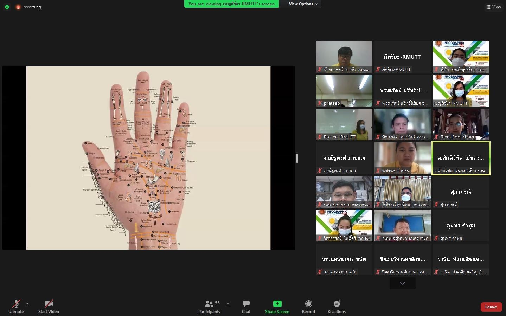Click muted mic icon on สุนทร คำทุม tile

tap(436, 238)
